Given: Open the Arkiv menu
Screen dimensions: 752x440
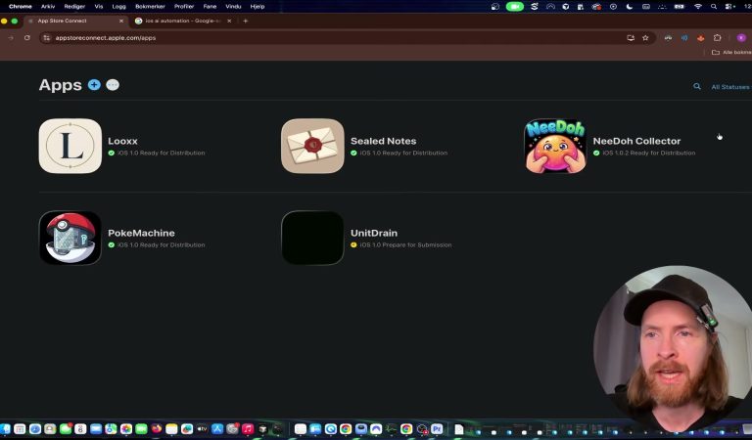Looking at the screenshot, I should click(48, 6).
